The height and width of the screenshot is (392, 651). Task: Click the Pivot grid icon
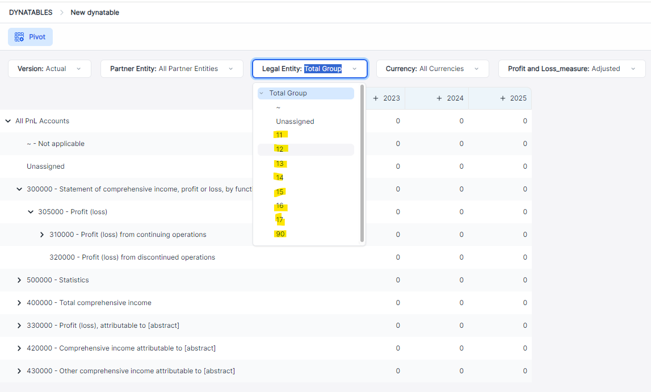click(19, 37)
